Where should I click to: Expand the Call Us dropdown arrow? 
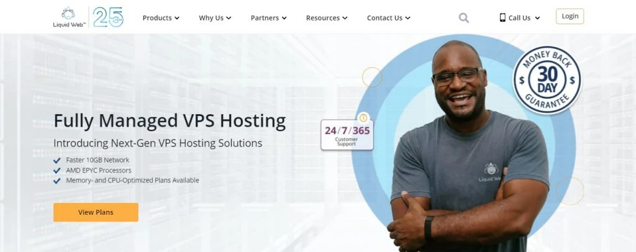point(537,19)
